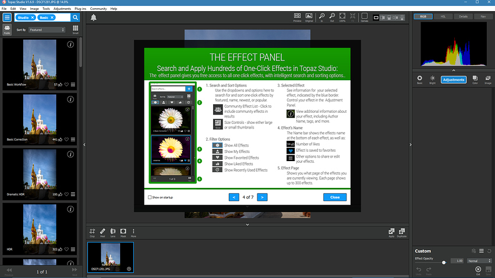Open the notifications bell

point(94,17)
